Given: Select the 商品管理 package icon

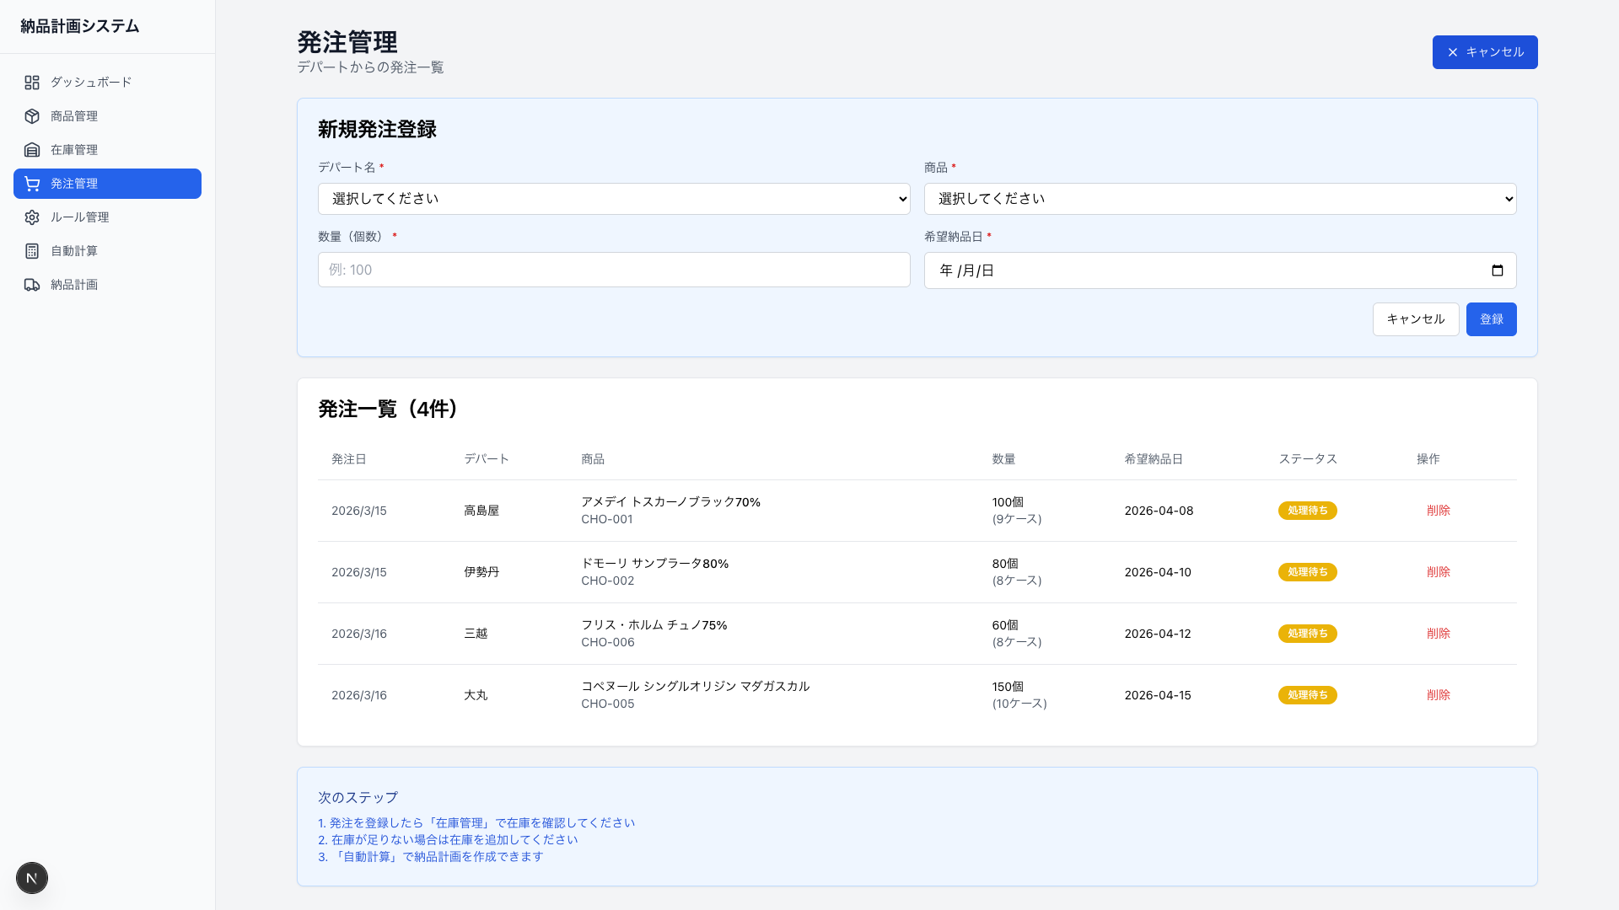Looking at the screenshot, I should 32,116.
